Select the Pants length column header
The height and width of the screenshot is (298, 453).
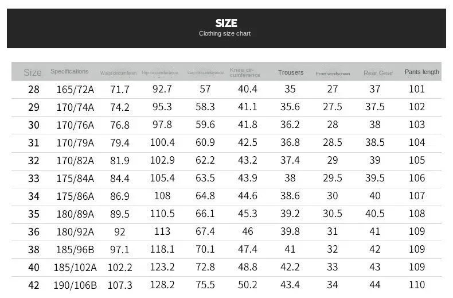[422, 72]
